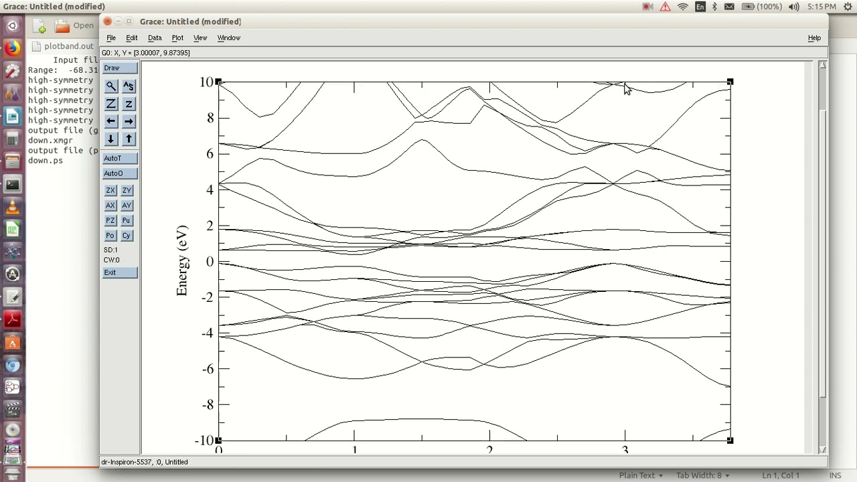Open VLC media player from the dock
Viewport: 857px width, 482px height.
point(13,207)
